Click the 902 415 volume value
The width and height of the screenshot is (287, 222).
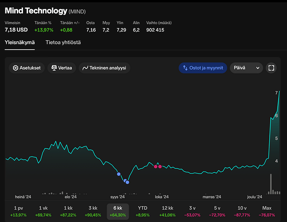(x=155, y=30)
